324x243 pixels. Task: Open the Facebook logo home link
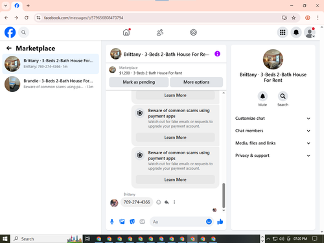tap(10, 32)
